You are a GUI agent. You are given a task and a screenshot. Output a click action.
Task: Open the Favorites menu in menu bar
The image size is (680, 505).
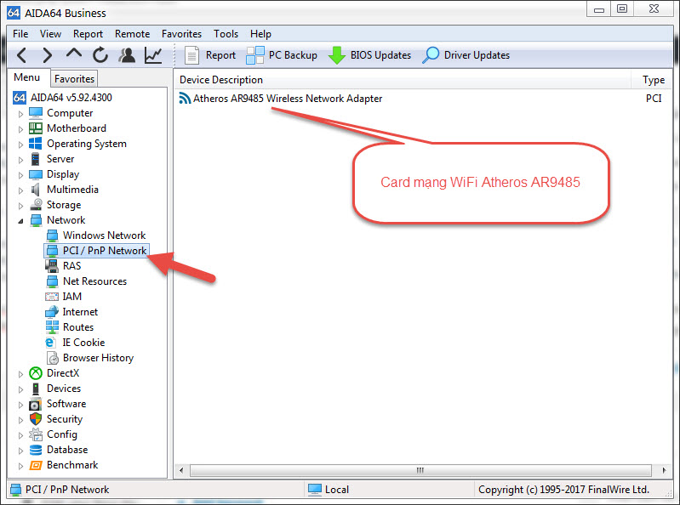pyautogui.click(x=182, y=34)
